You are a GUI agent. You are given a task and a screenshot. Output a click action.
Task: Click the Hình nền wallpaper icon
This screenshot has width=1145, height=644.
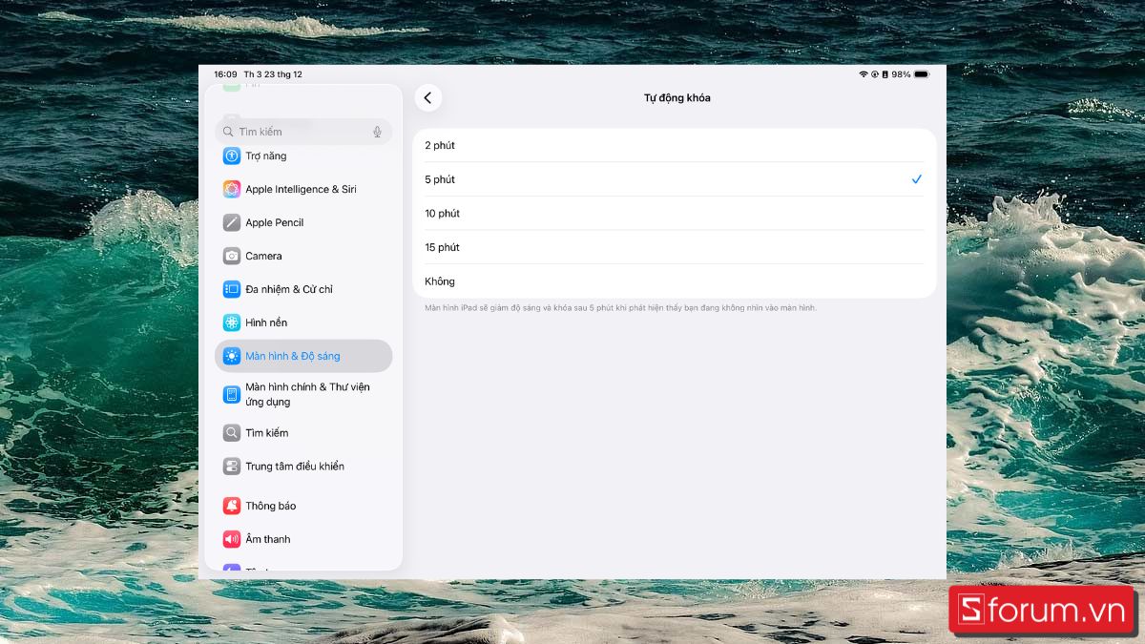(232, 322)
